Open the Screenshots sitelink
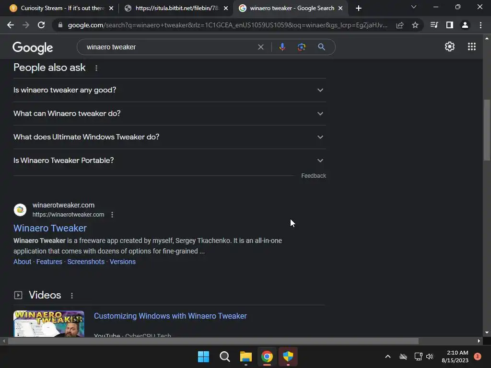The height and width of the screenshot is (368, 491). [x=86, y=262]
